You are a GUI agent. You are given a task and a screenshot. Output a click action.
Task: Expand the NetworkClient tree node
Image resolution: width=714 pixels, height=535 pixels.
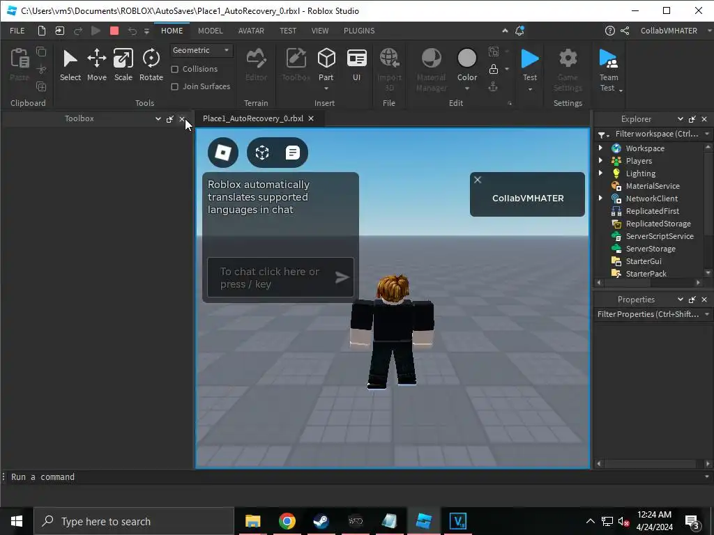tap(600, 198)
